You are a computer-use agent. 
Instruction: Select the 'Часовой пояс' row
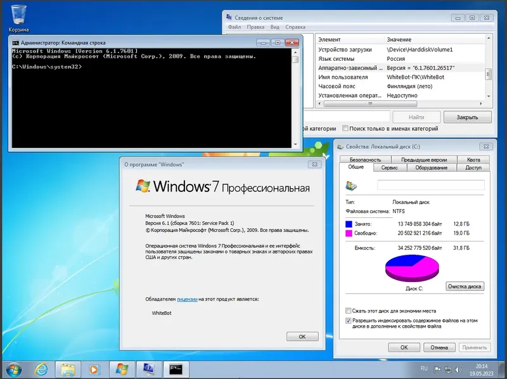coord(401,86)
